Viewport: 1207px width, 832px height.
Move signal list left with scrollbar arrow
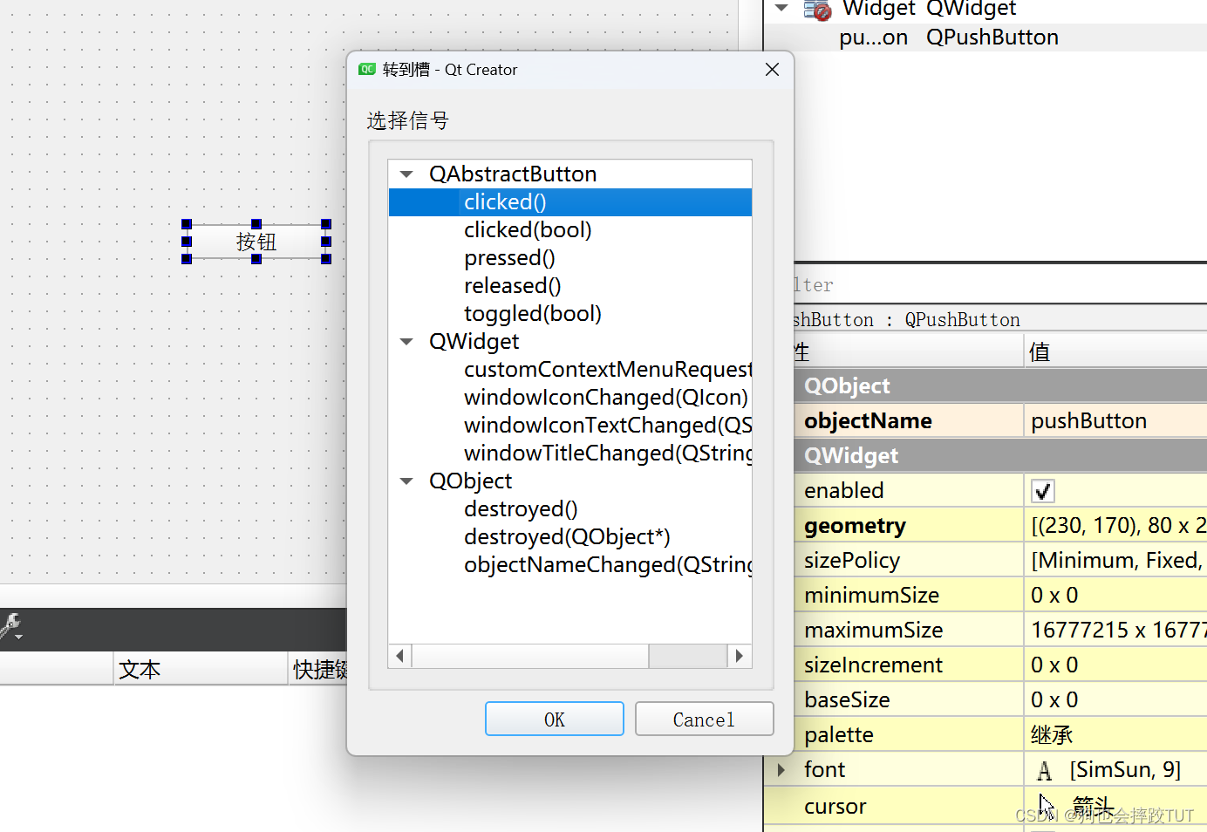click(399, 656)
